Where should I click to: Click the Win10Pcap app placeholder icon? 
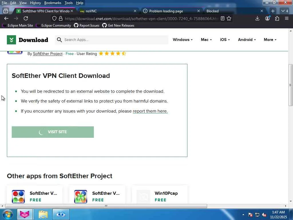tap(143, 197)
